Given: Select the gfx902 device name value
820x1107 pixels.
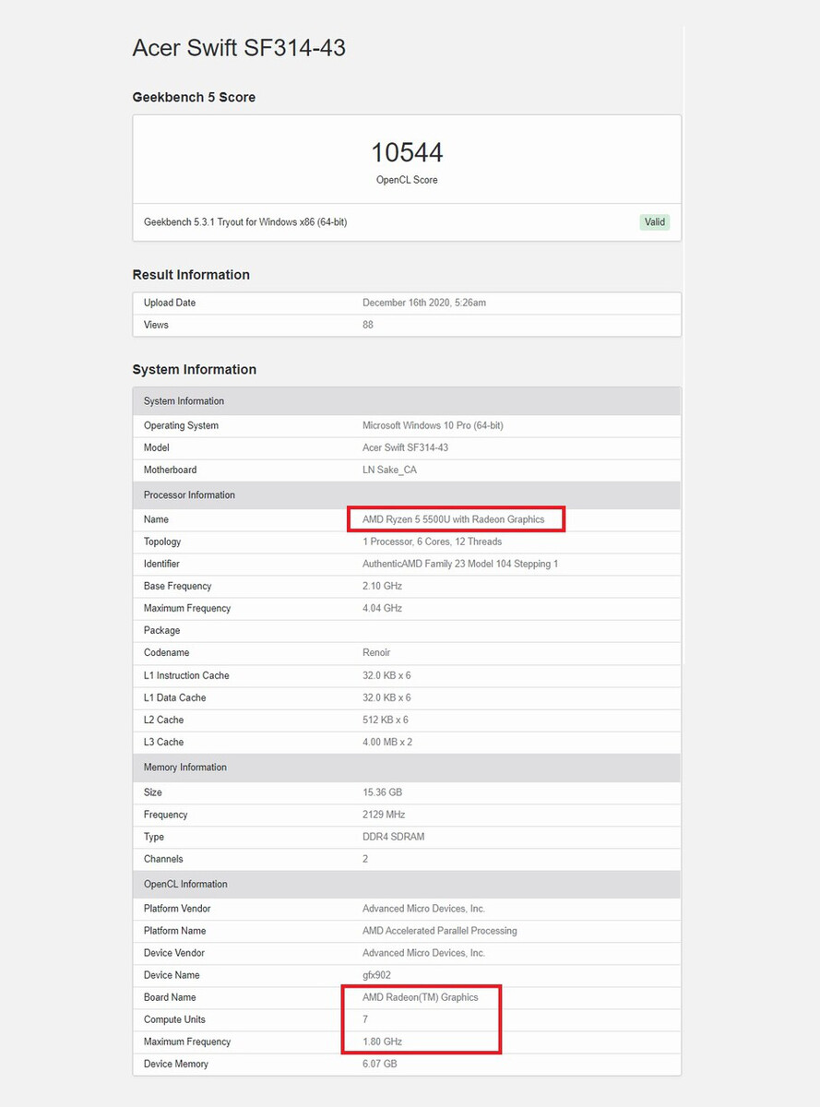Looking at the screenshot, I should tap(378, 975).
